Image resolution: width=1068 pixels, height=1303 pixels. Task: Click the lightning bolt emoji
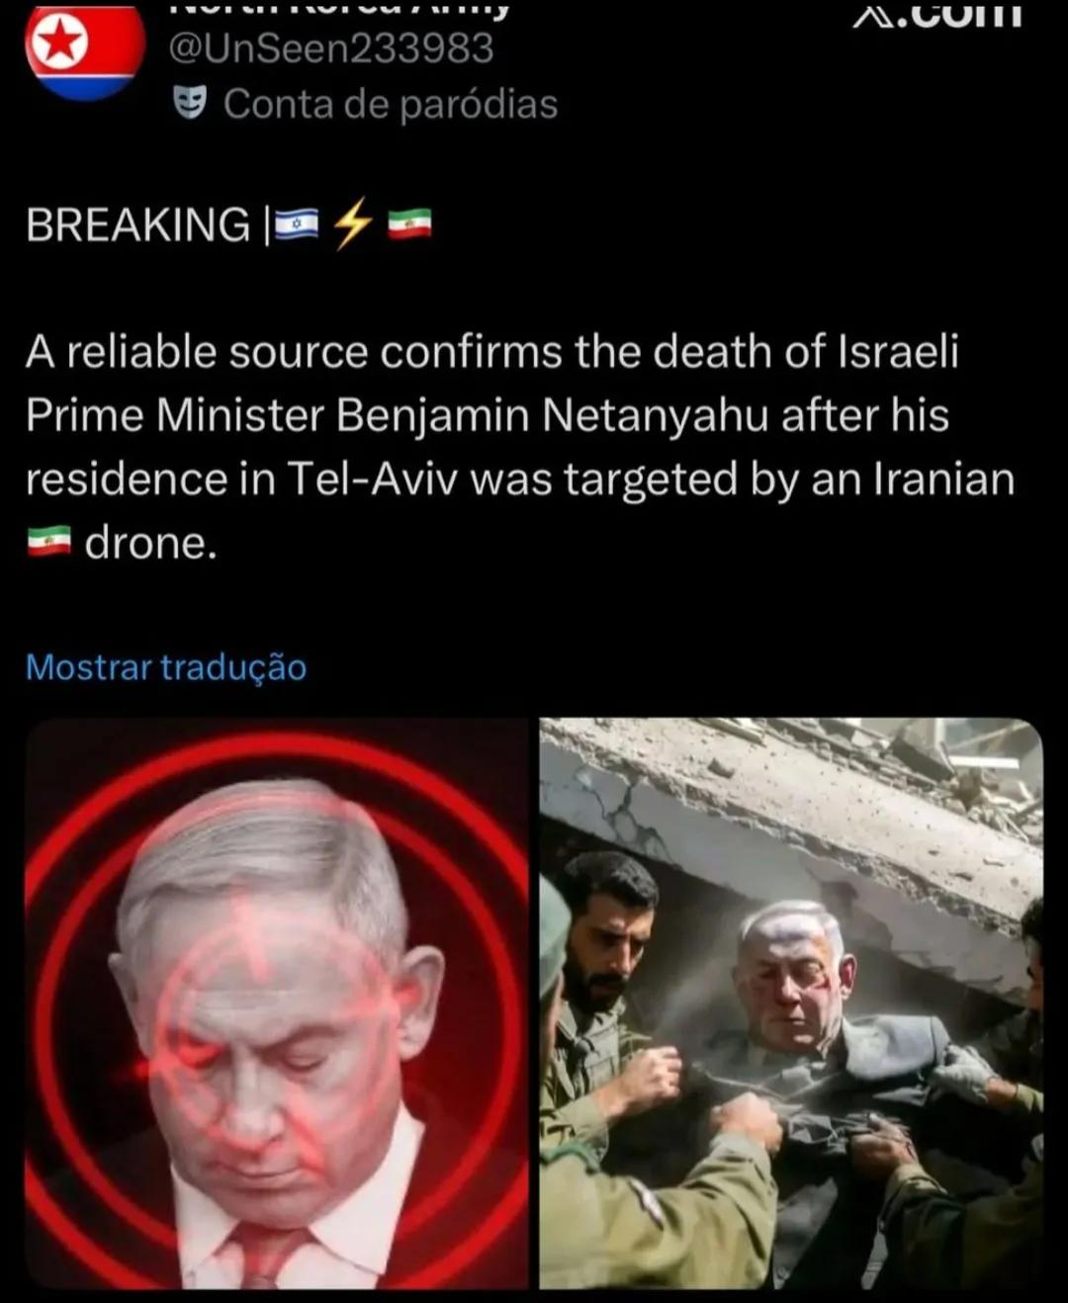click(353, 224)
